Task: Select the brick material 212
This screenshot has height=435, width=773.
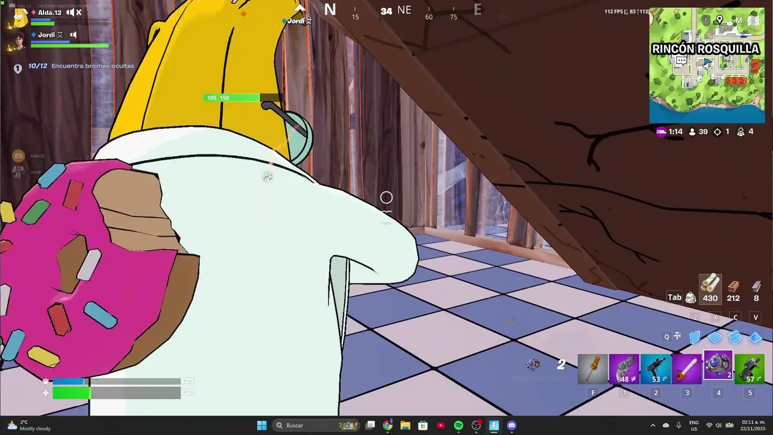Action: pyautogui.click(x=733, y=291)
